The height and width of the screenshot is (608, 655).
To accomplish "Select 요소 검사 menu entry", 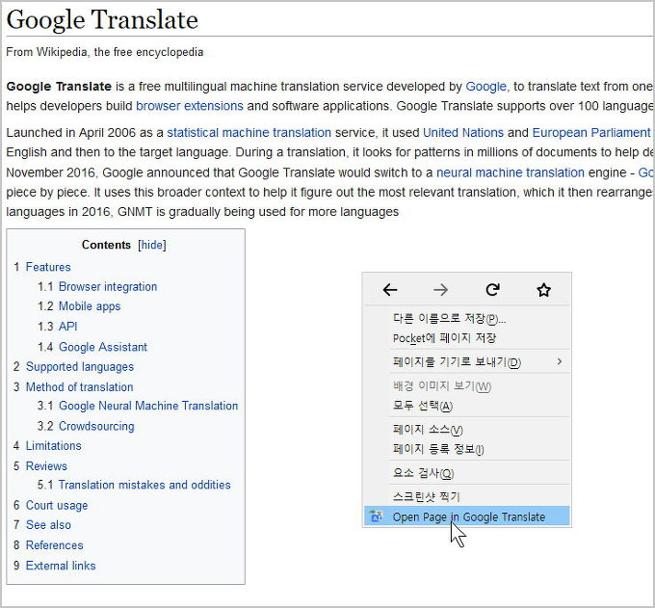I will [x=466, y=473].
